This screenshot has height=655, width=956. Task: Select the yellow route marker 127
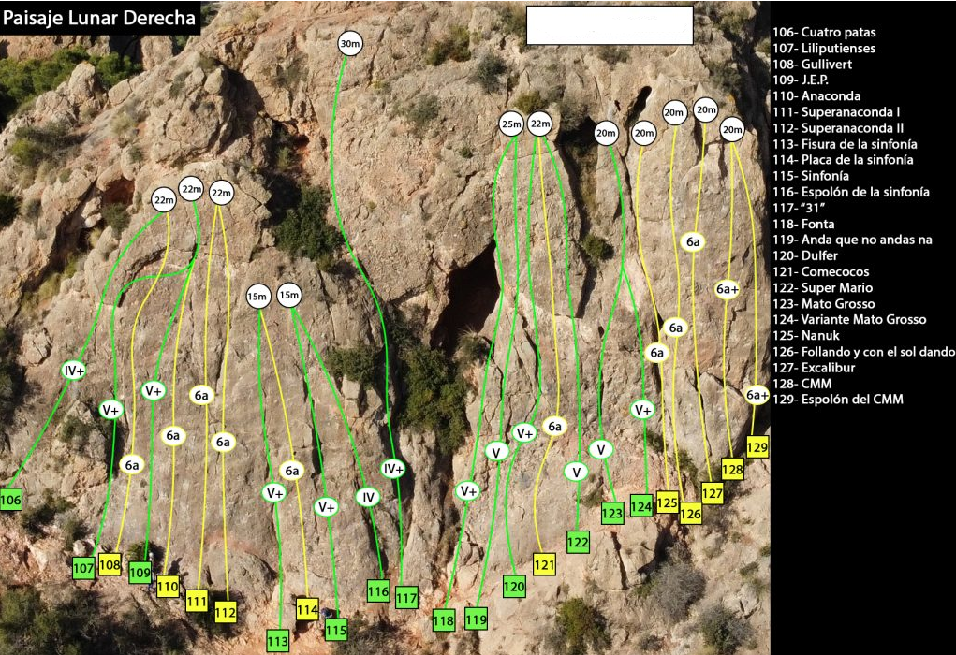tap(713, 492)
